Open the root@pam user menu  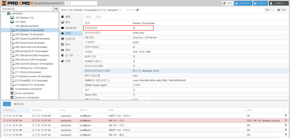(x=278, y=3)
